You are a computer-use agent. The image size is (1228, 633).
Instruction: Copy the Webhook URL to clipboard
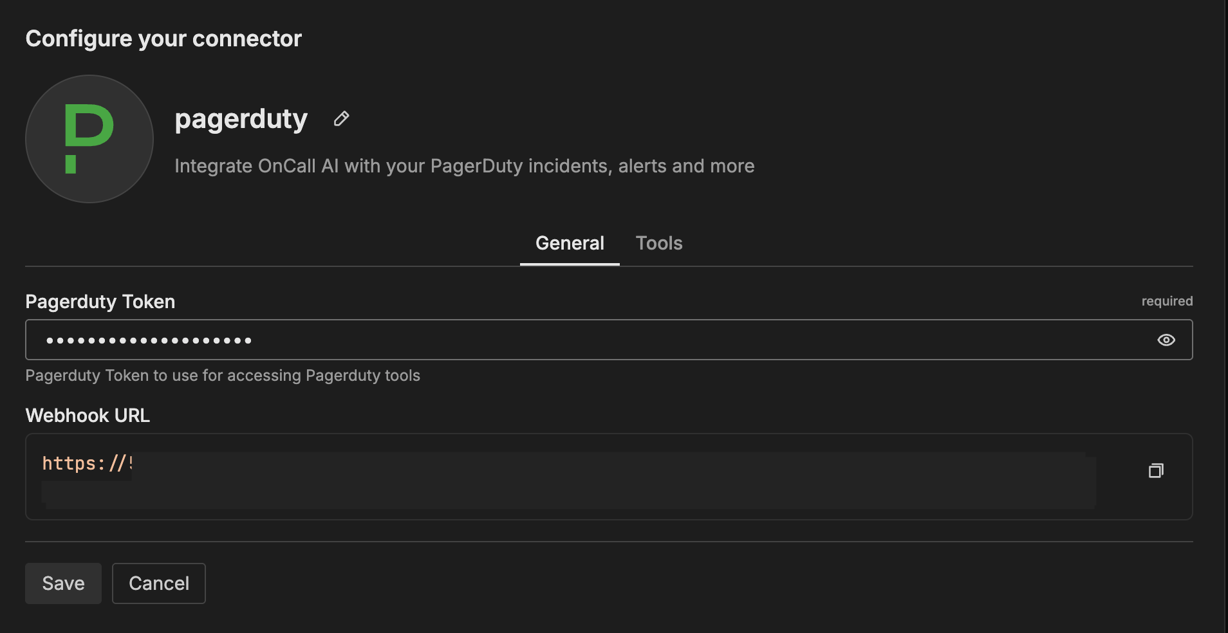point(1156,471)
